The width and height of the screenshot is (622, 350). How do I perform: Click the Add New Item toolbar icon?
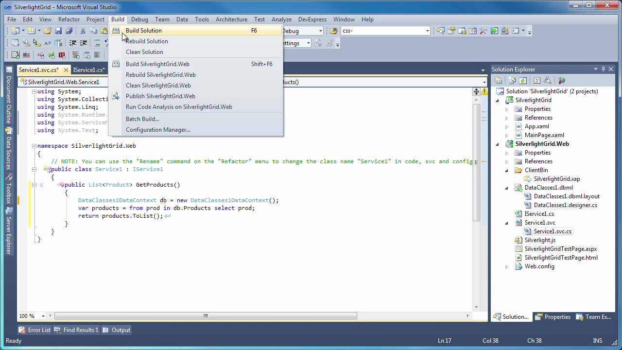click(x=32, y=31)
